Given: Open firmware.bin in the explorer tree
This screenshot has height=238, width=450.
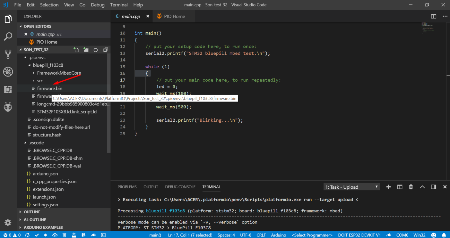Looking at the screenshot, I should pos(49,88).
